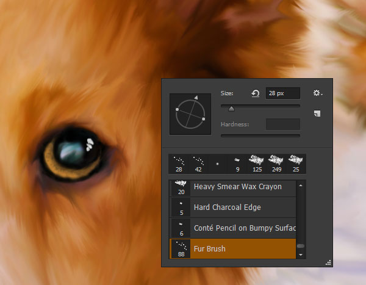This screenshot has height=285, width=366.
Task: Click the Heavy Smear Wax Crayon thumbnail 20
Action: point(181,188)
